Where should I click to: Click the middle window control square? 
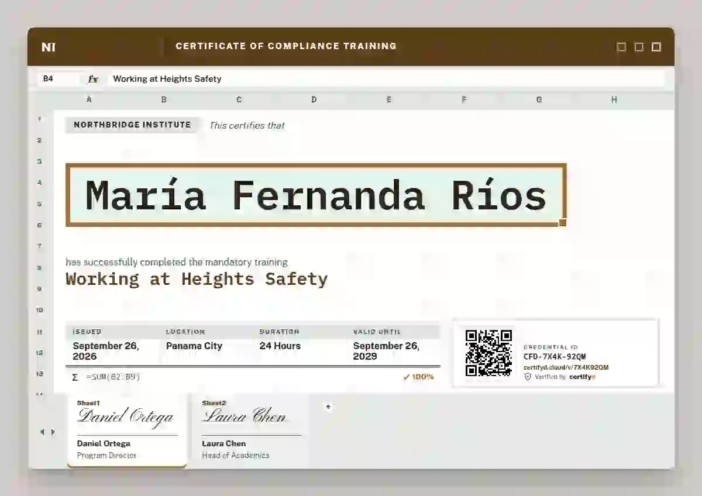pyautogui.click(x=639, y=47)
